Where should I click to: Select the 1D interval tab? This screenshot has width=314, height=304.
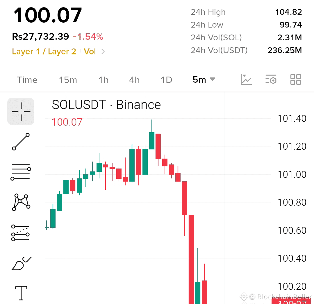(x=166, y=80)
